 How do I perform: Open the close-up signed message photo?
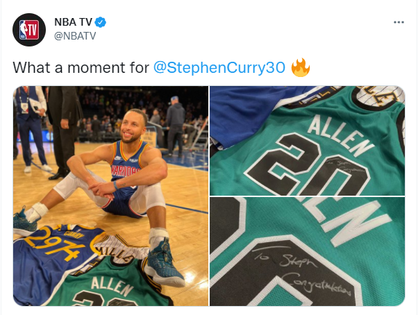pos(307,252)
